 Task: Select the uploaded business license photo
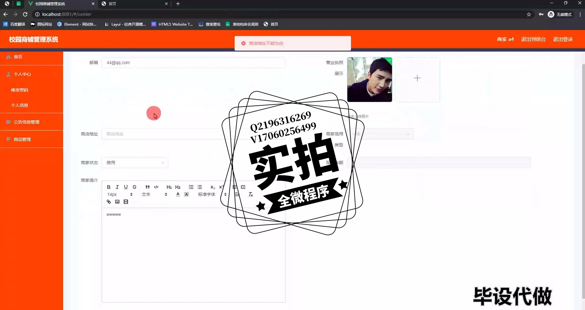tap(370, 79)
